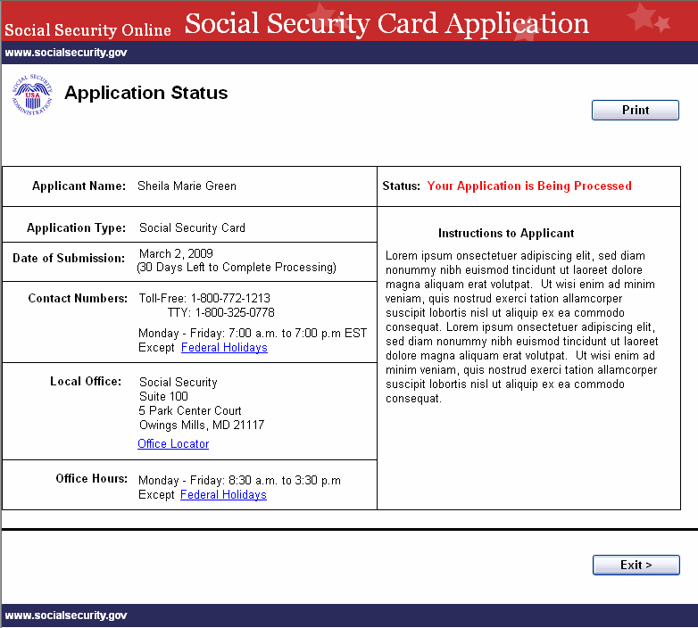Click the Social Security Card application type value

click(192, 227)
